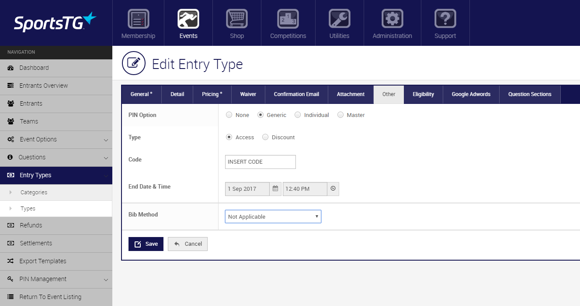Switch to the Pricing tab

(x=212, y=94)
